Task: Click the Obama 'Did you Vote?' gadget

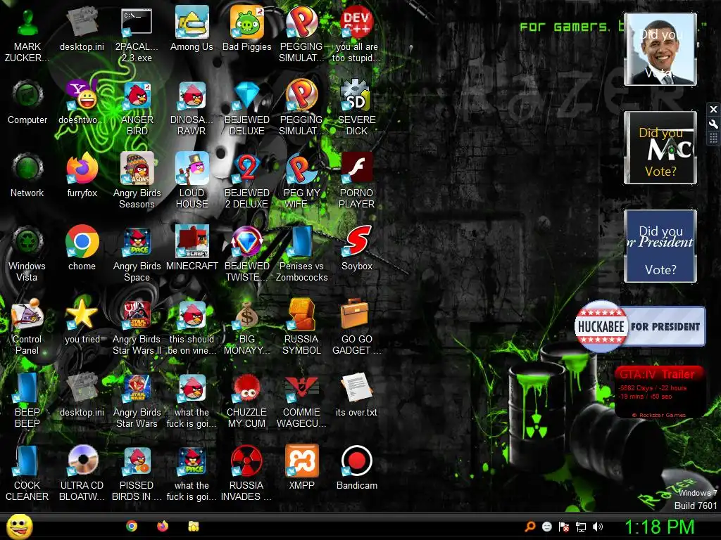Action: click(x=660, y=49)
